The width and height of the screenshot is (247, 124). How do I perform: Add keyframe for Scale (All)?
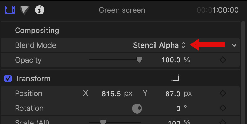tap(222, 122)
